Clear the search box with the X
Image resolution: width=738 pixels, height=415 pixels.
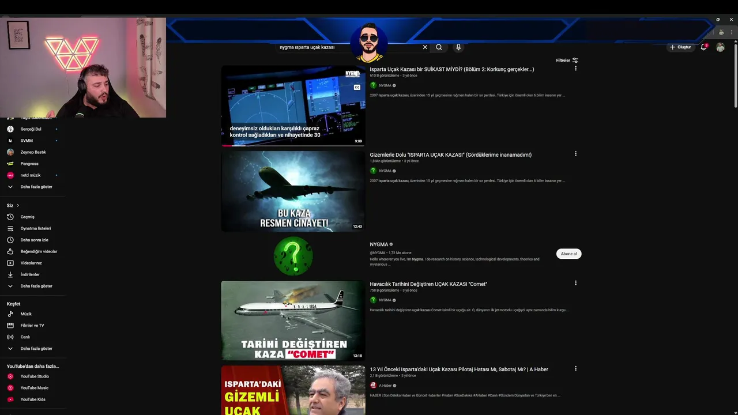(425, 47)
